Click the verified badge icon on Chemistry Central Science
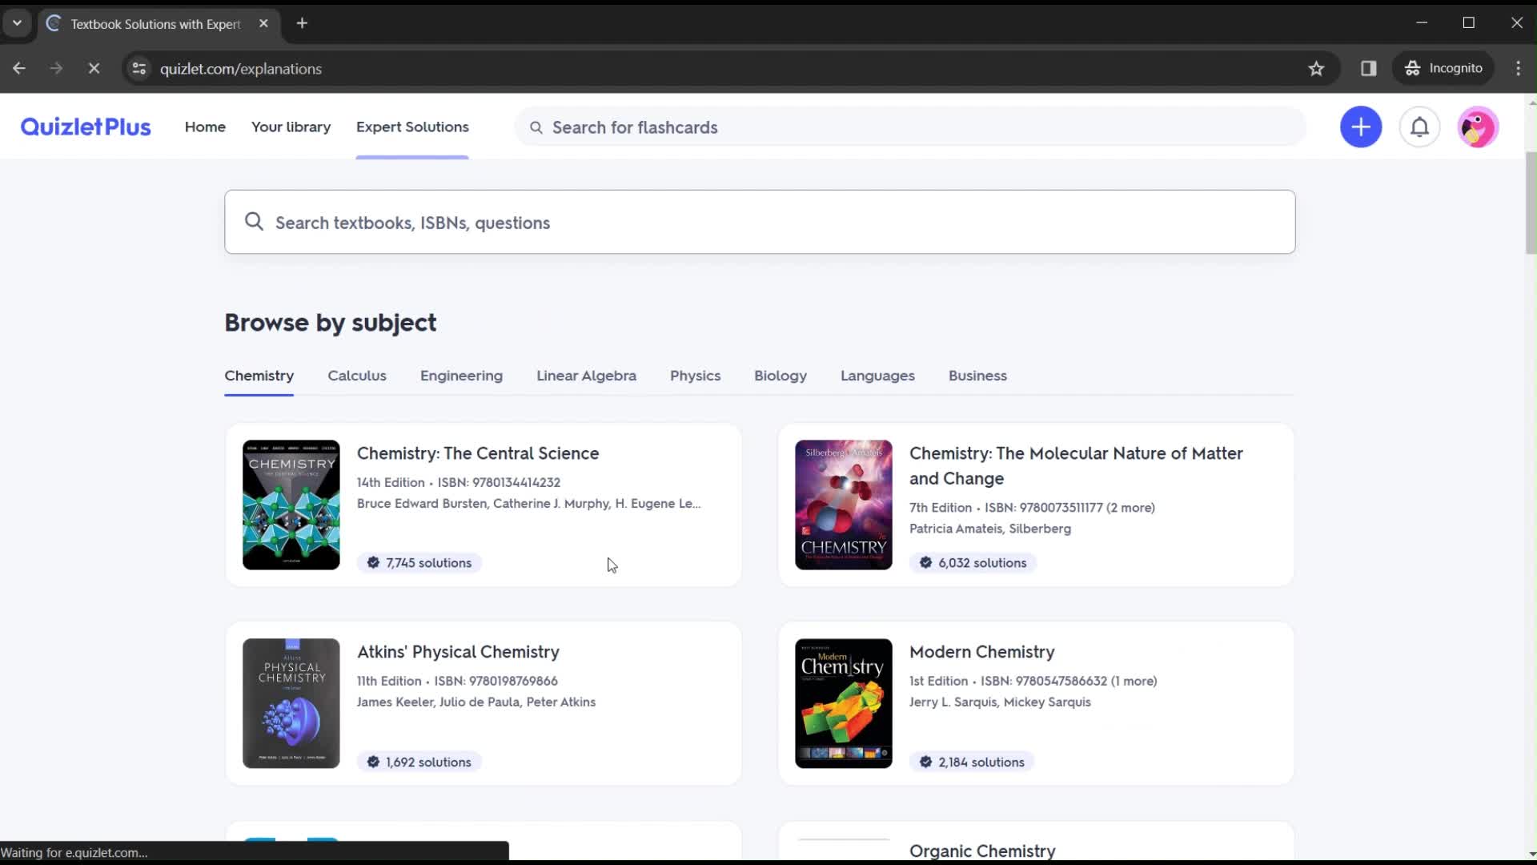1537x865 pixels. (371, 562)
